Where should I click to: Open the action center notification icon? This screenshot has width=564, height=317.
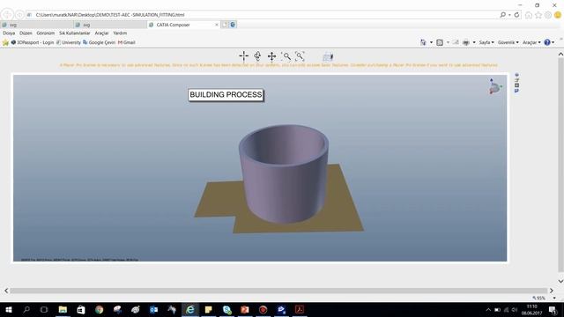tap(553, 310)
